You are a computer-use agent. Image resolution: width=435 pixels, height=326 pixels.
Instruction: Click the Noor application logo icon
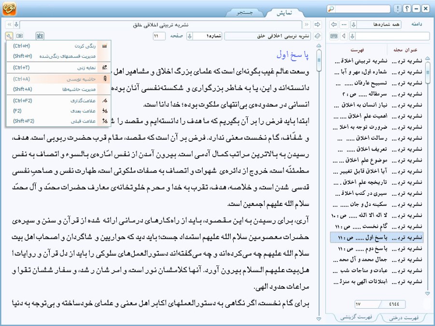[9, 8]
